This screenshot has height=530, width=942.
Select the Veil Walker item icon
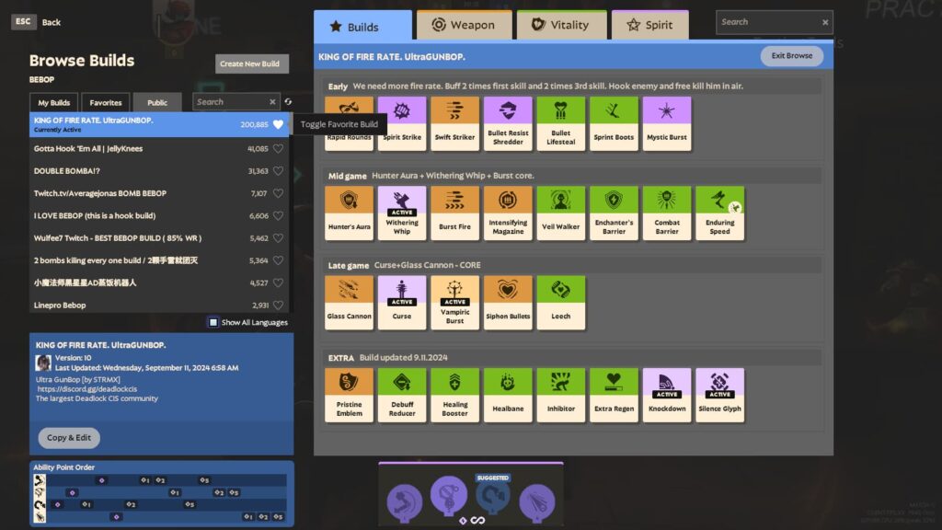tap(561, 211)
